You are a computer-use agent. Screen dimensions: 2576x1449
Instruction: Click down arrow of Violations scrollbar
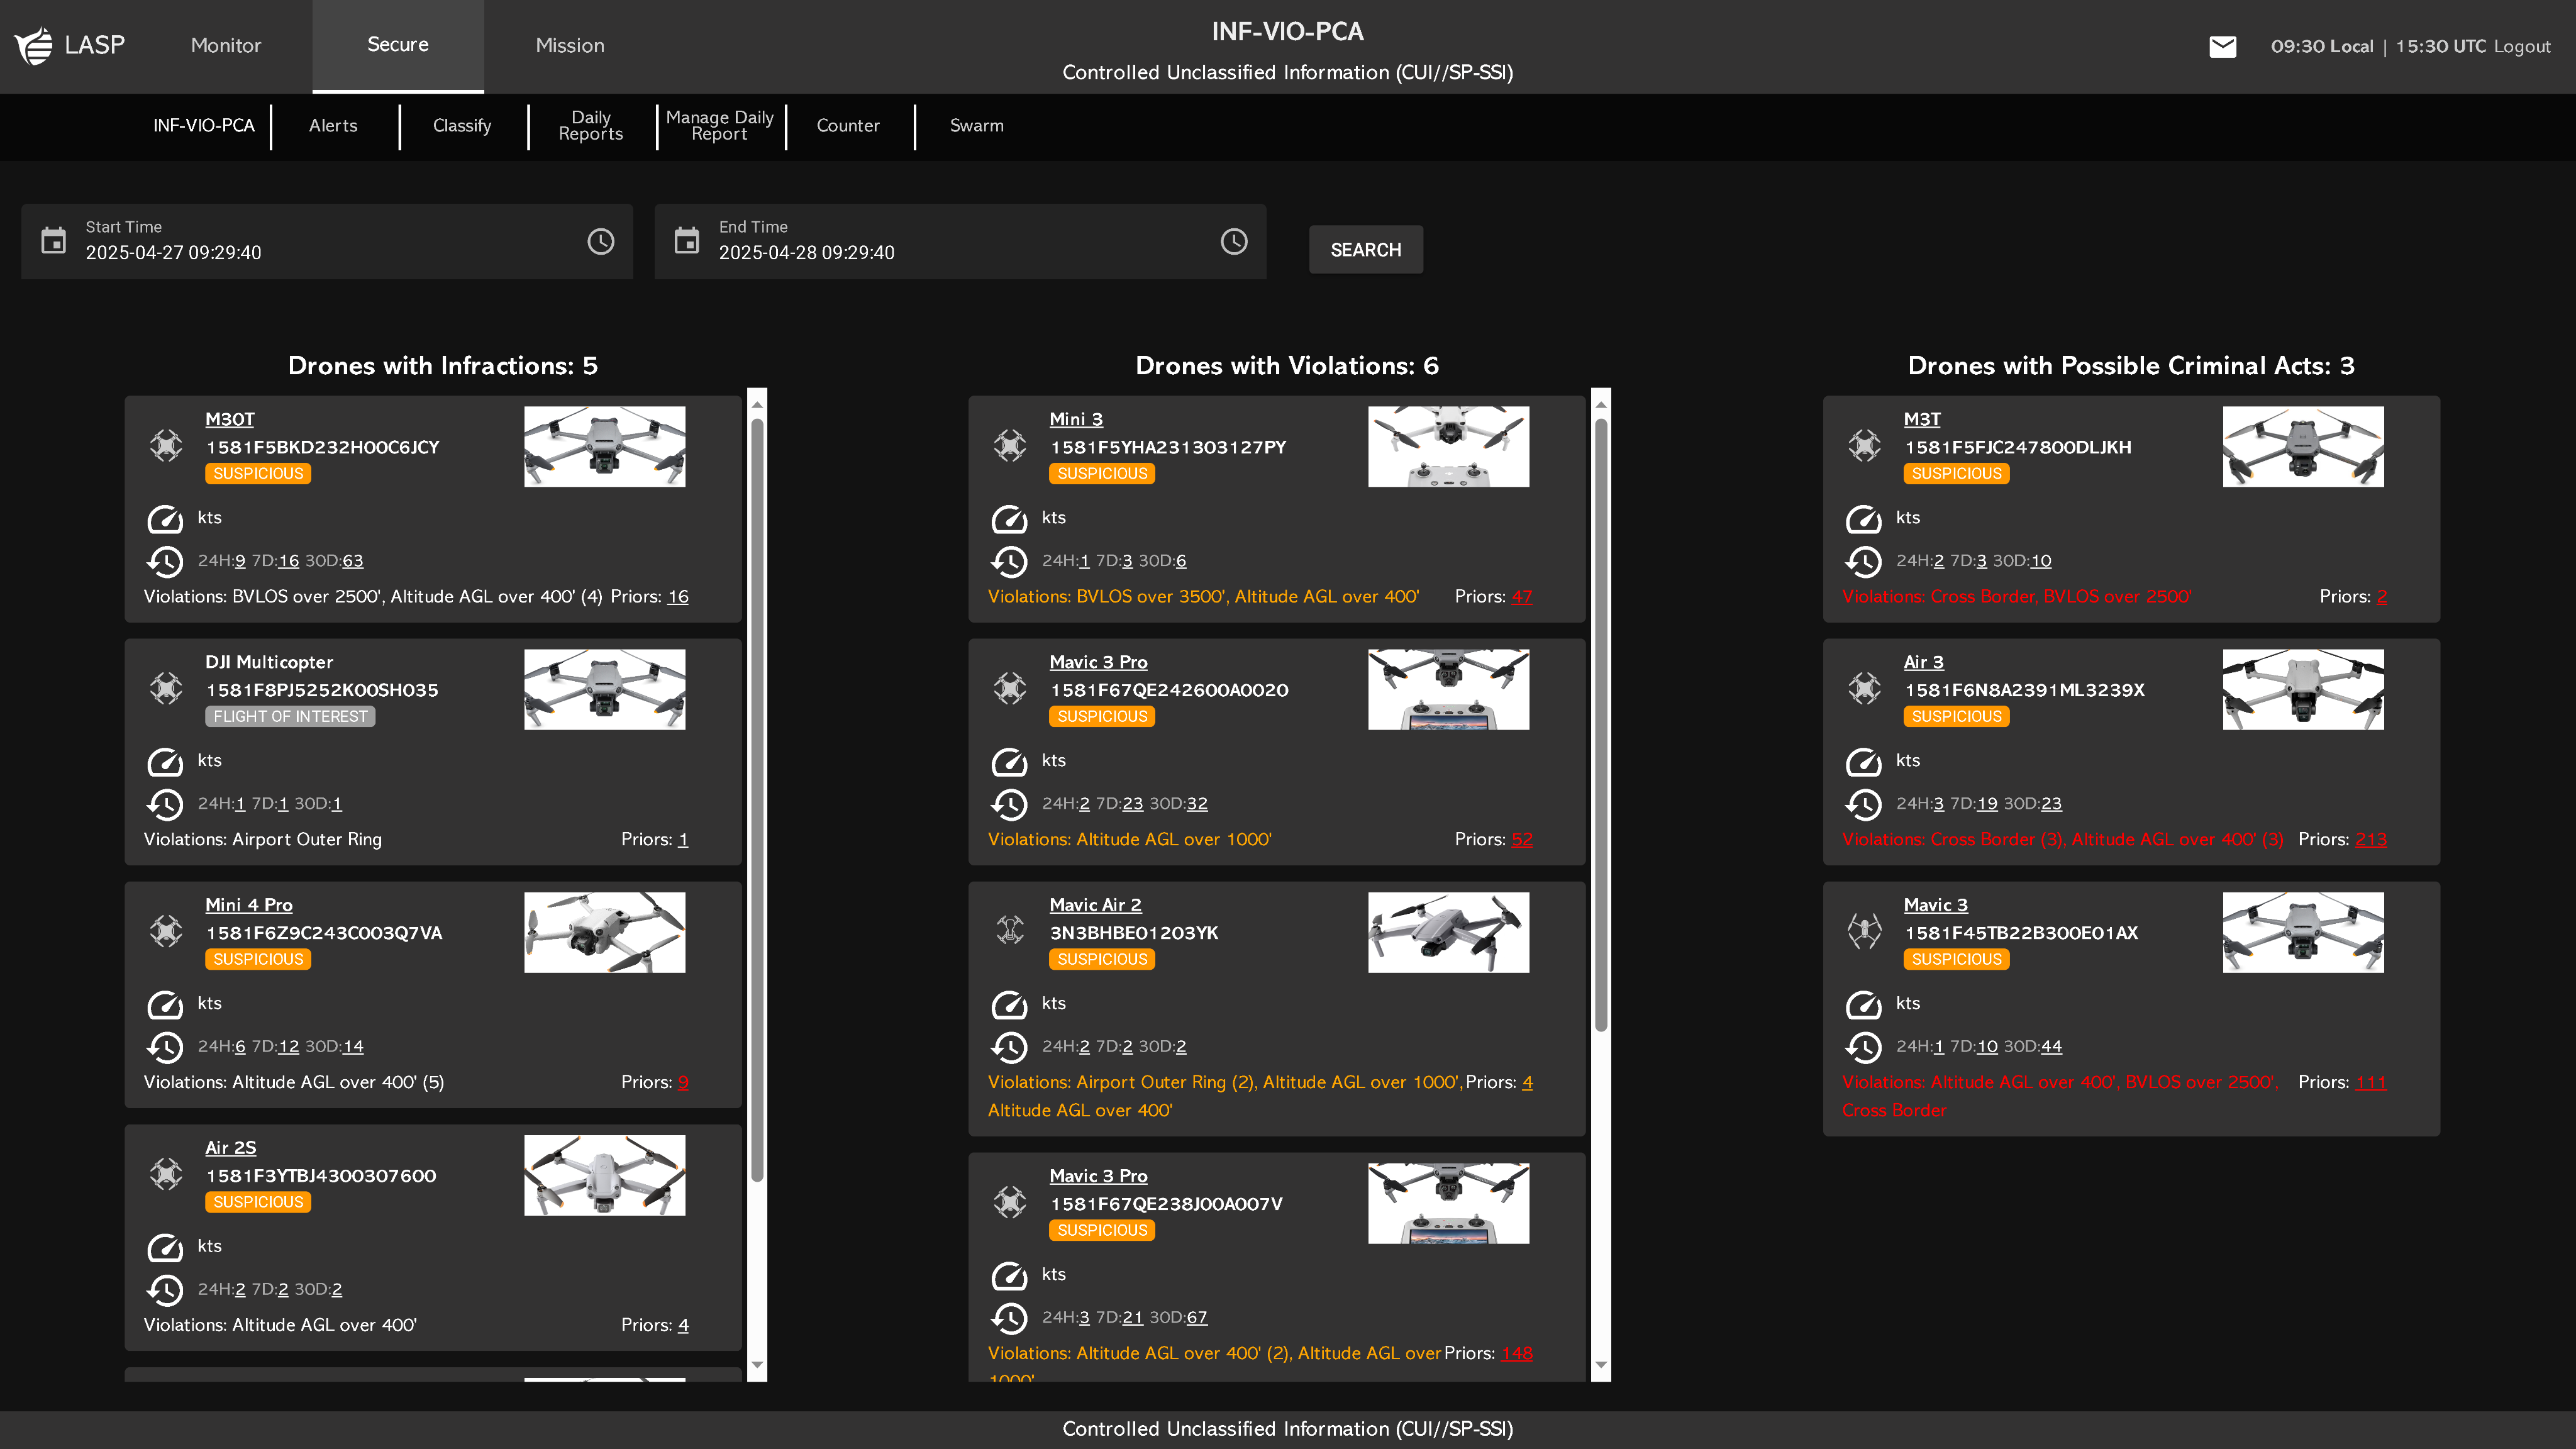[1601, 1365]
